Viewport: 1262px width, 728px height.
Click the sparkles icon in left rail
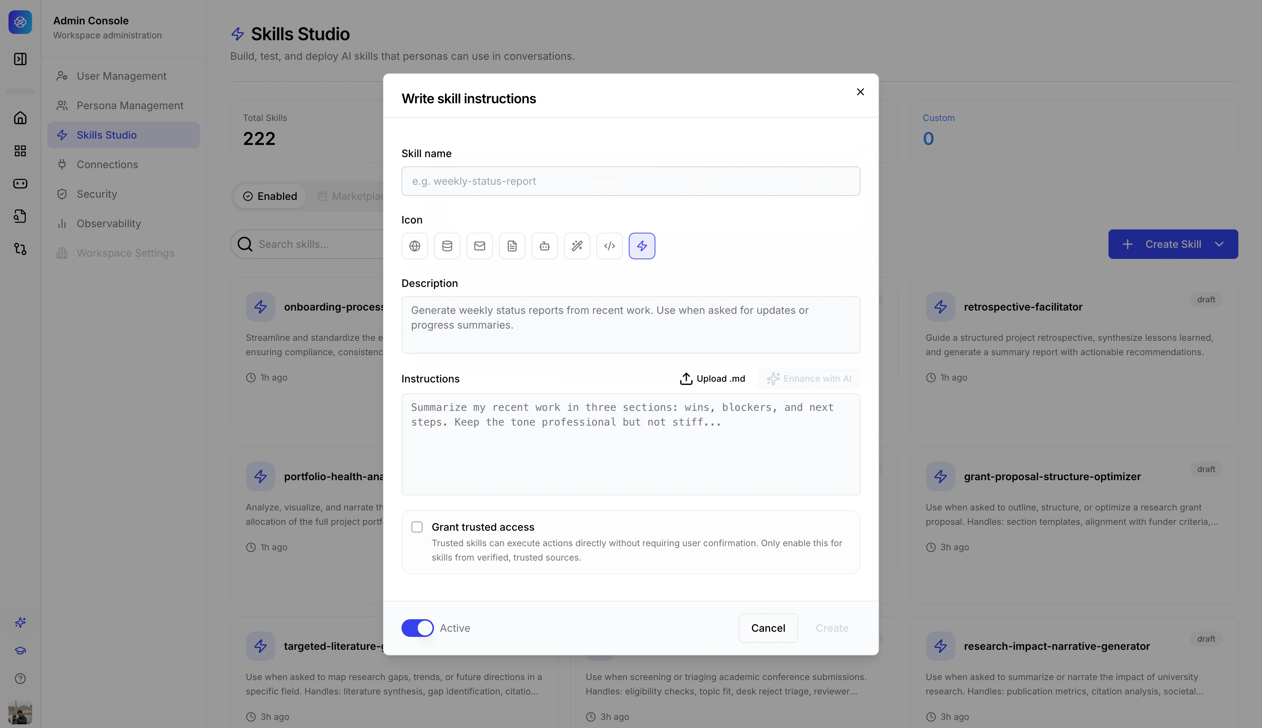click(20, 623)
